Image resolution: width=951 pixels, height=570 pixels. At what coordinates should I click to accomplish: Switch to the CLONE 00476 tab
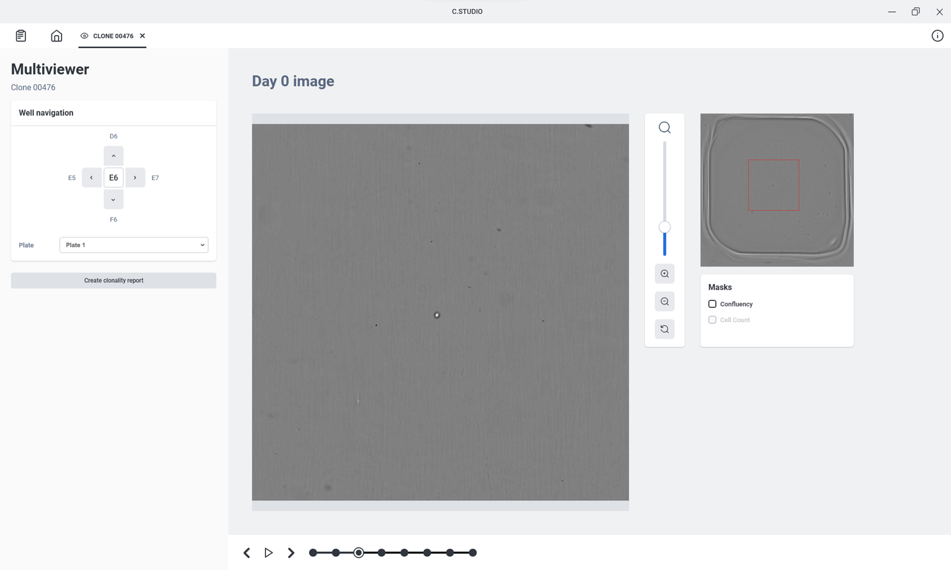pyautogui.click(x=113, y=36)
